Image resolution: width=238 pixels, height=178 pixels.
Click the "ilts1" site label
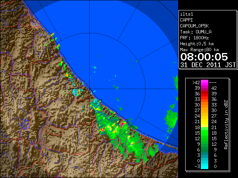click(x=187, y=14)
